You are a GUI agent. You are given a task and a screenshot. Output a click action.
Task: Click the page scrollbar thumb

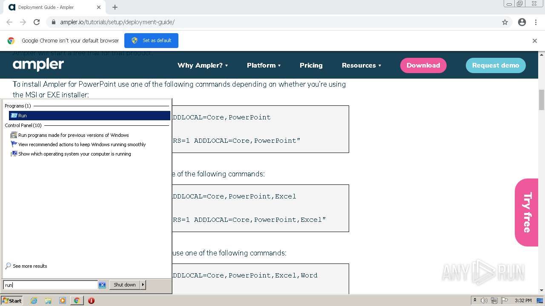pos(542,100)
